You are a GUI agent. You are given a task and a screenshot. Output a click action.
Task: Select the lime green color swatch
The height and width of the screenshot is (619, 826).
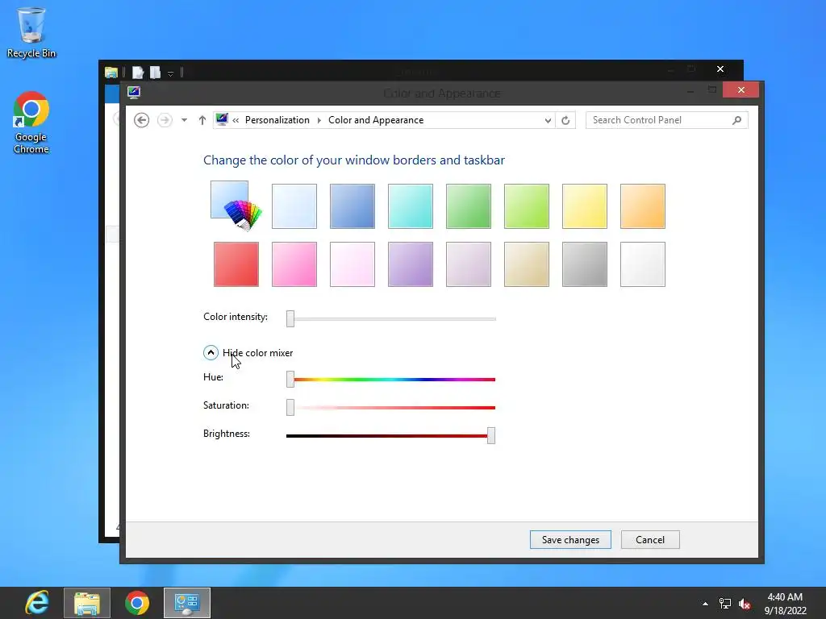(x=526, y=206)
